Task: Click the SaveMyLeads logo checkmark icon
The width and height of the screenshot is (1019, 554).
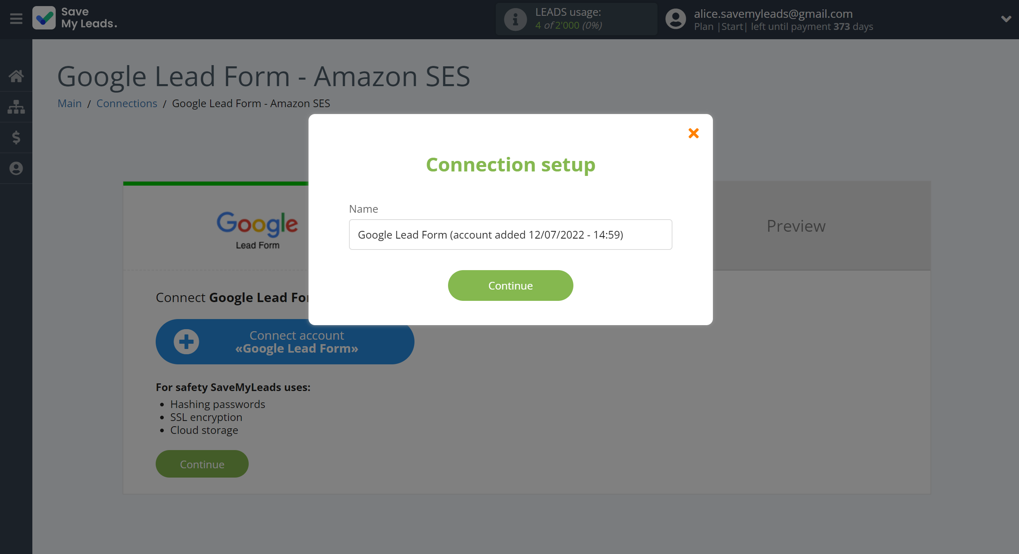Action: pos(43,19)
